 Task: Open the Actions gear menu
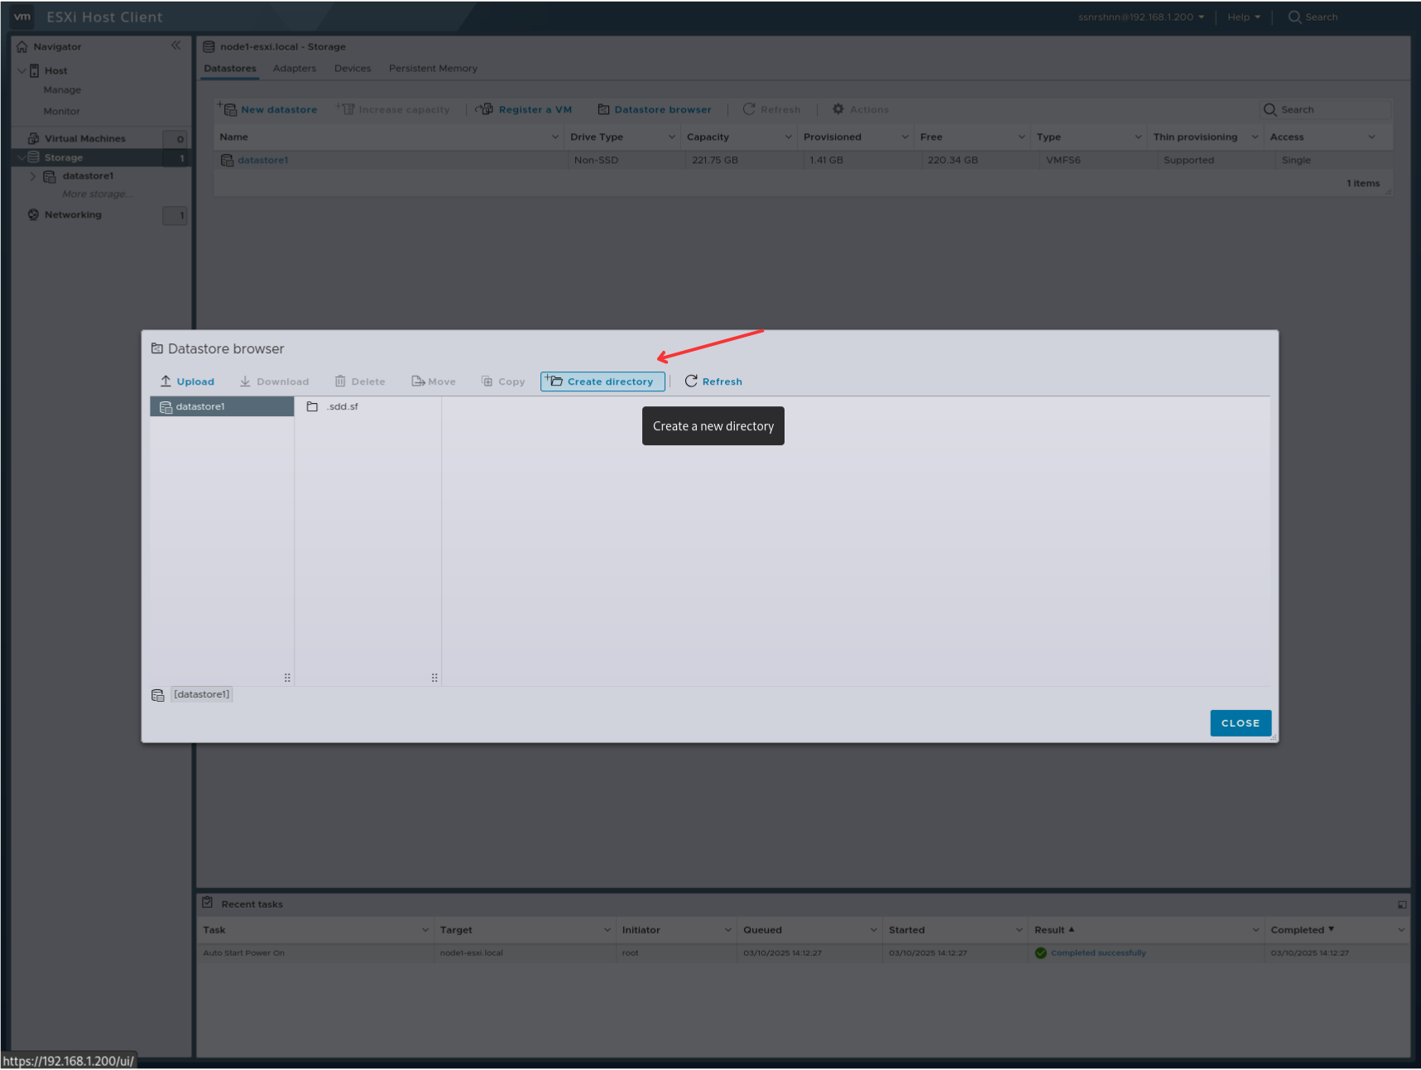[838, 108]
